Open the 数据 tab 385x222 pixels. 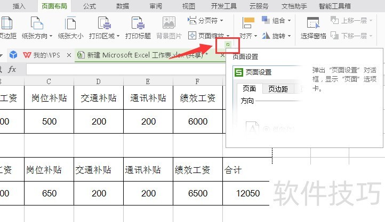pos(123,6)
